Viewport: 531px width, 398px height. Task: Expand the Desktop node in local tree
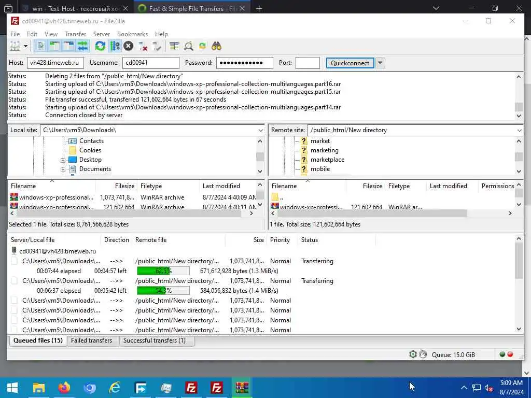63,160
